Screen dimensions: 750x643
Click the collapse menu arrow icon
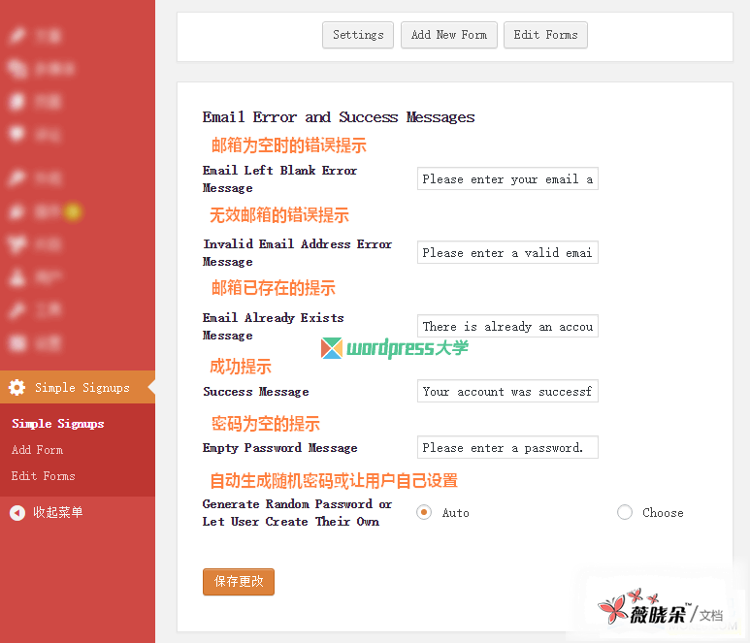[x=17, y=512]
